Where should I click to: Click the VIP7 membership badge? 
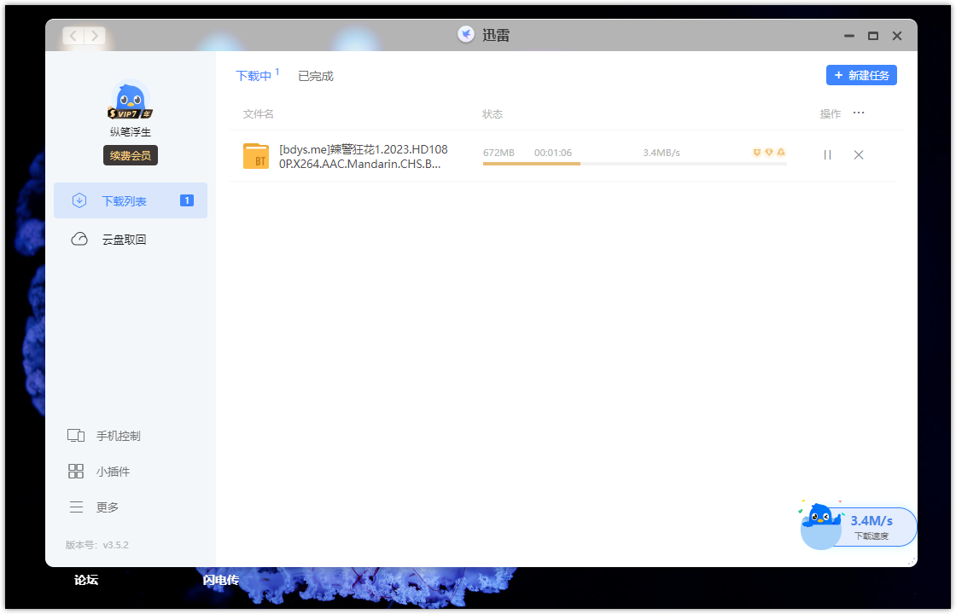130,113
